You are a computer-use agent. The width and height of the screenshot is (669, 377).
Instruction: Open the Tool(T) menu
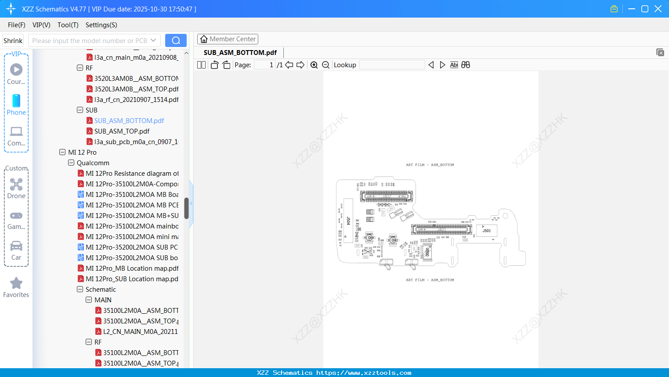click(x=68, y=25)
